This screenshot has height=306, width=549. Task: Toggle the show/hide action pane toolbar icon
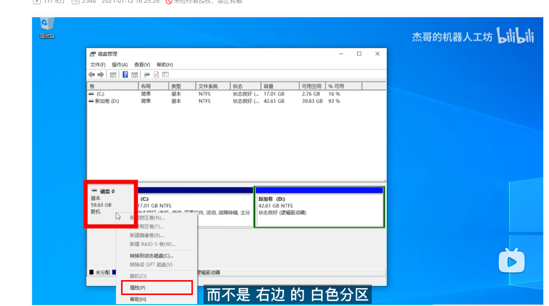[x=134, y=75]
